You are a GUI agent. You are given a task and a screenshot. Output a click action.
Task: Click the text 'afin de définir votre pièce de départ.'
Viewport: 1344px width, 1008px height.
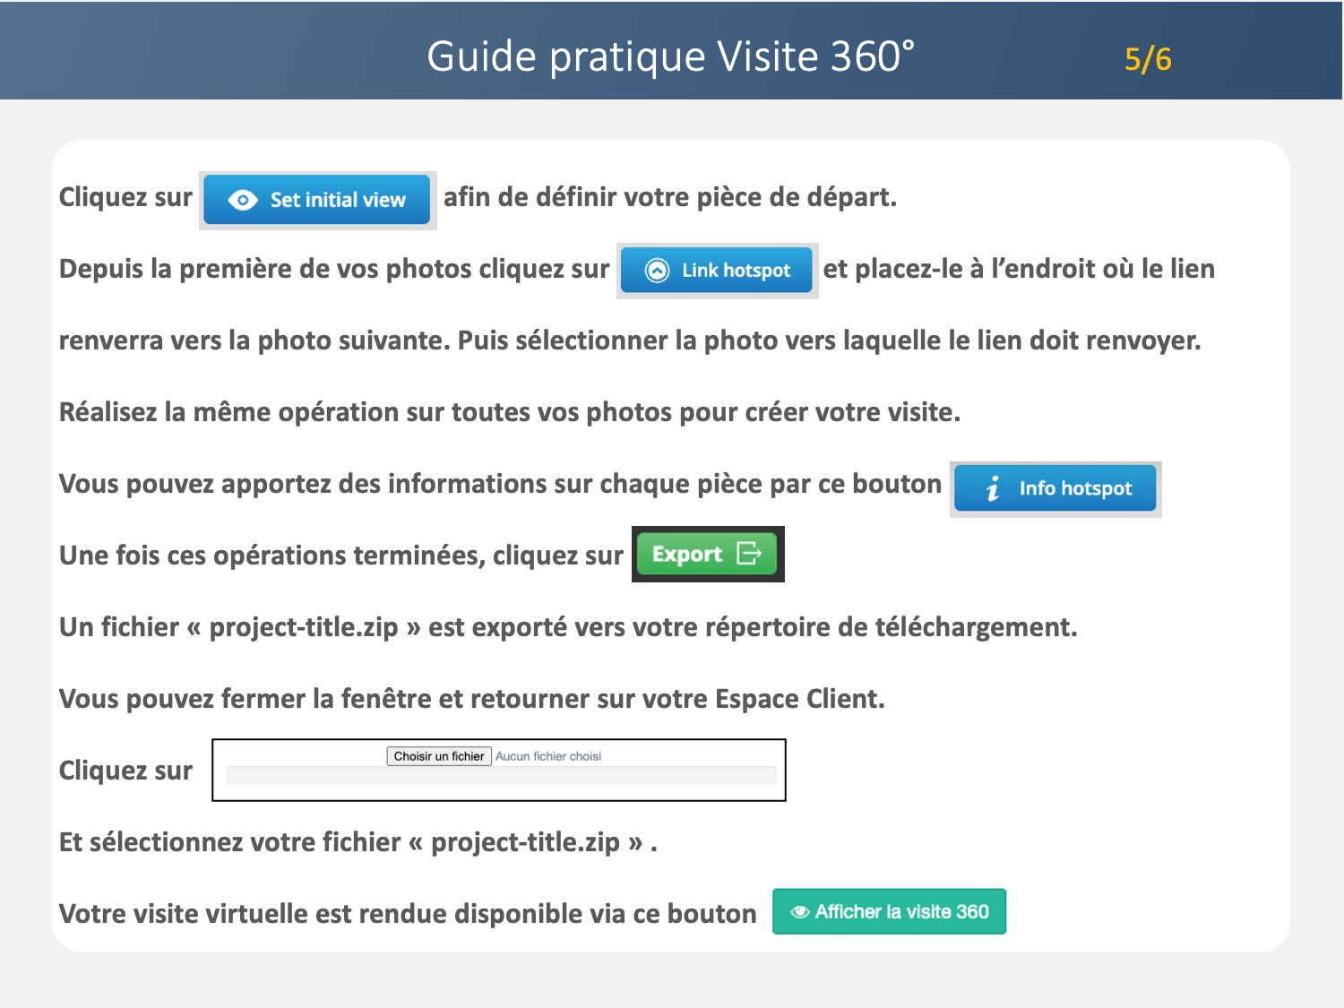pos(670,197)
